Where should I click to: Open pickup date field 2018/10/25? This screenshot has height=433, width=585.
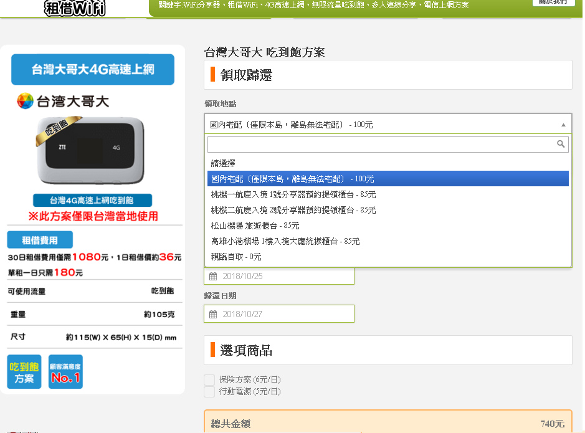pos(279,277)
